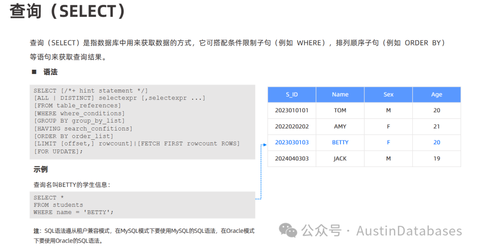Click the [ORDER BY order_list] line
477x250 pixels.
coord(73,136)
